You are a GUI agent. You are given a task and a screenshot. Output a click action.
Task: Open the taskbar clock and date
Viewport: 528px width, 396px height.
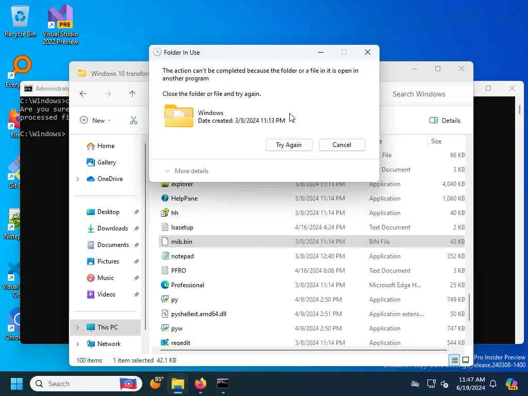tap(471, 384)
